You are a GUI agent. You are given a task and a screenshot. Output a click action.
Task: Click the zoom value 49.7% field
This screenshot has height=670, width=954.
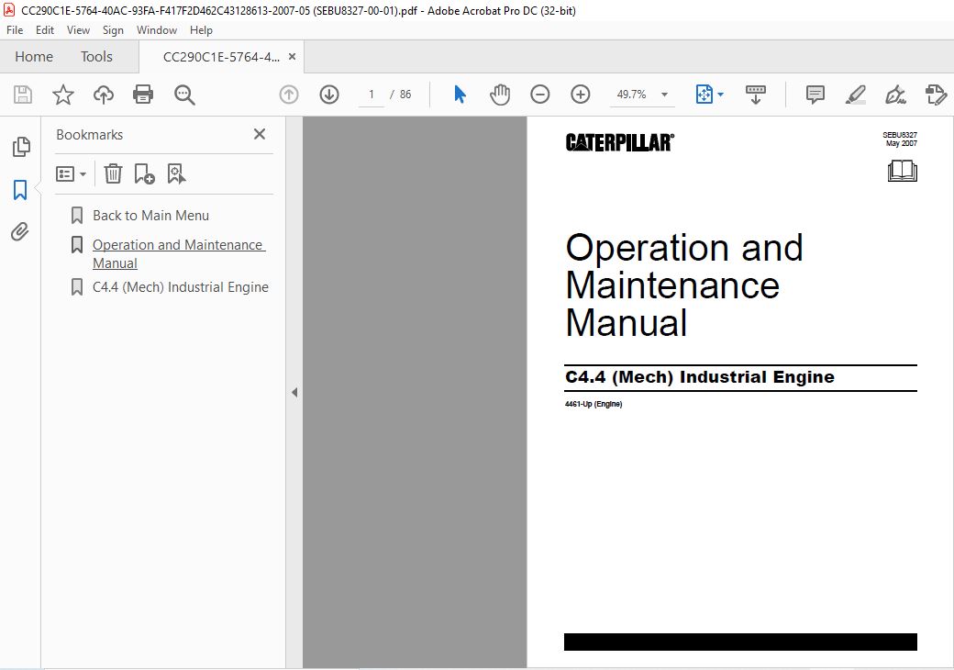pos(631,95)
